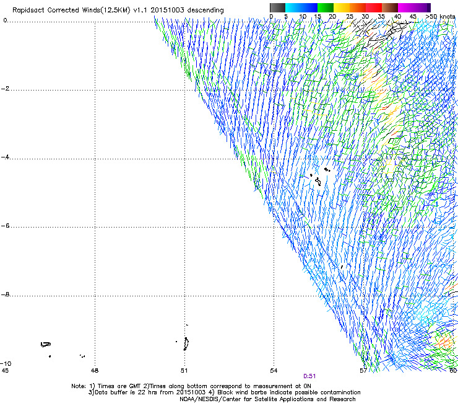Click the red 30-35 knots color segment

pyautogui.click(x=374, y=7)
